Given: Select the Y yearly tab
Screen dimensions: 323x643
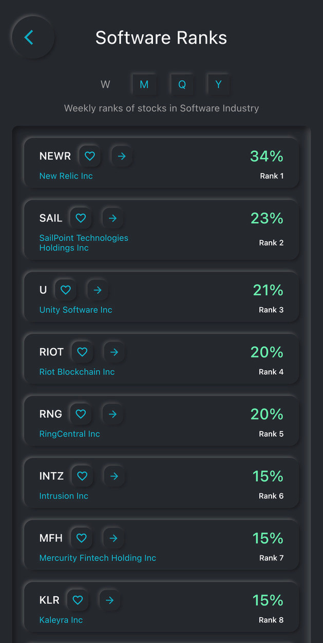Looking at the screenshot, I should 218,84.
